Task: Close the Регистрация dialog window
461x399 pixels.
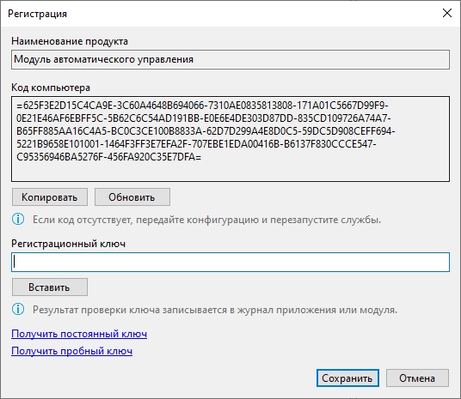Action: [447, 13]
